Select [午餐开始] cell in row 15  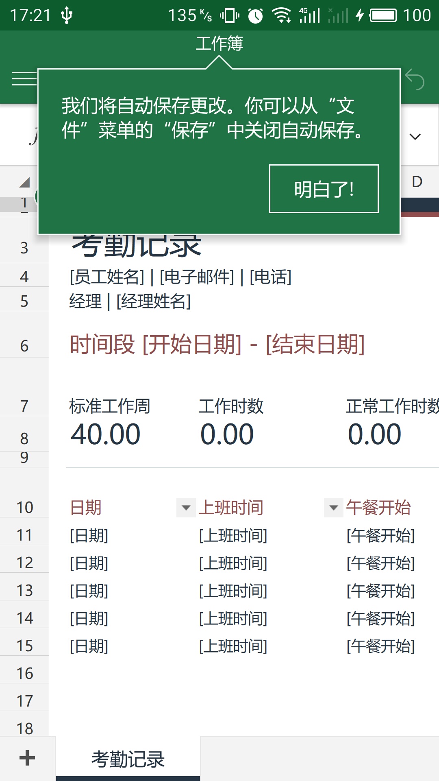pos(381,646)
